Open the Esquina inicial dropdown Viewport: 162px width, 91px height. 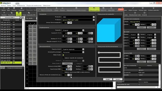click(x=83, y=49)
